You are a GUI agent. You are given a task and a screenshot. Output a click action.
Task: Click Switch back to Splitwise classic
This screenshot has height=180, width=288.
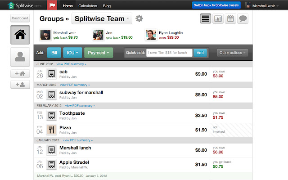point(216,5)
